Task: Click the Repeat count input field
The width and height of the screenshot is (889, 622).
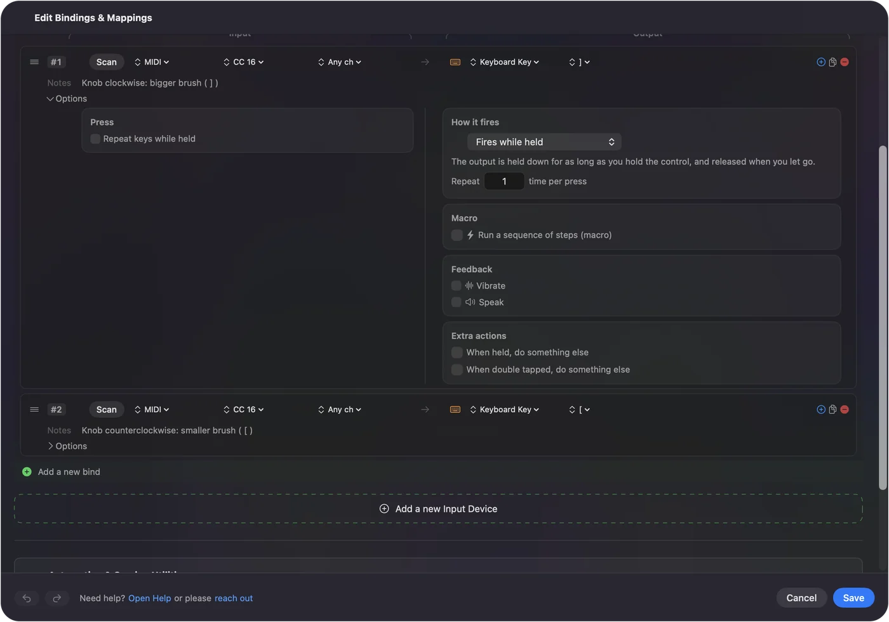Action: [x=504, y=181]
